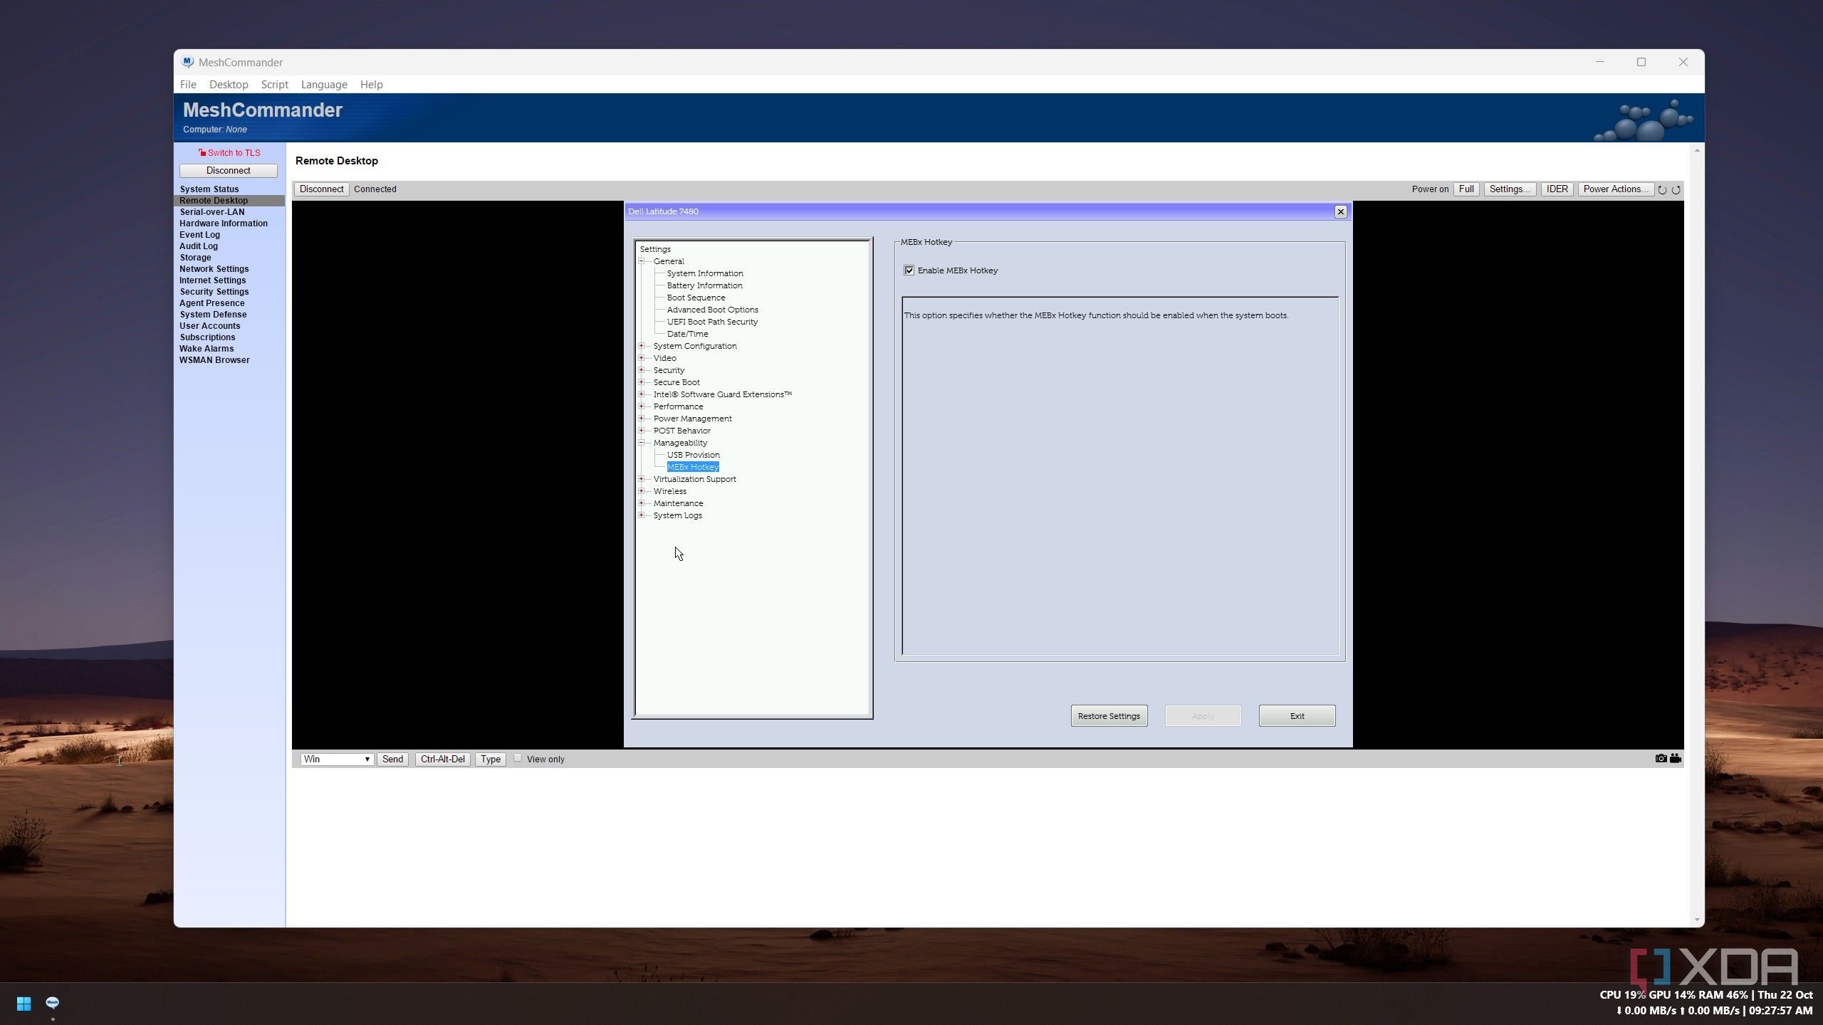This screenshot has height=1025, width=1823.
Task: Open the Script menu
Action: click(x=274, y=84)
